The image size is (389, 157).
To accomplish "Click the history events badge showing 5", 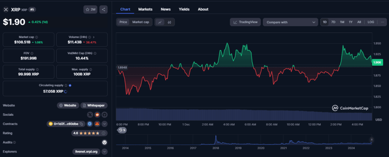I will 122,130.
